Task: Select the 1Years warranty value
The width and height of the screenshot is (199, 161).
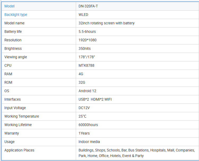Action: tap(84, 133)
